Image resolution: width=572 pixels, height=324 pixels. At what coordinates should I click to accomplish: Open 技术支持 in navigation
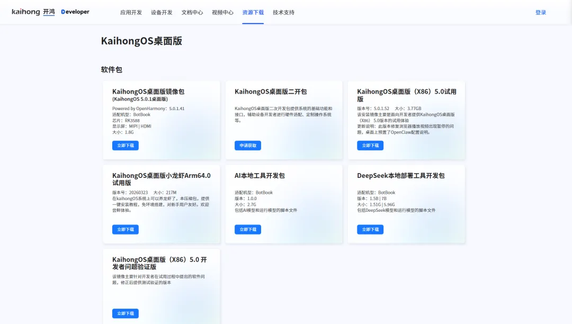tap(283, 12)
